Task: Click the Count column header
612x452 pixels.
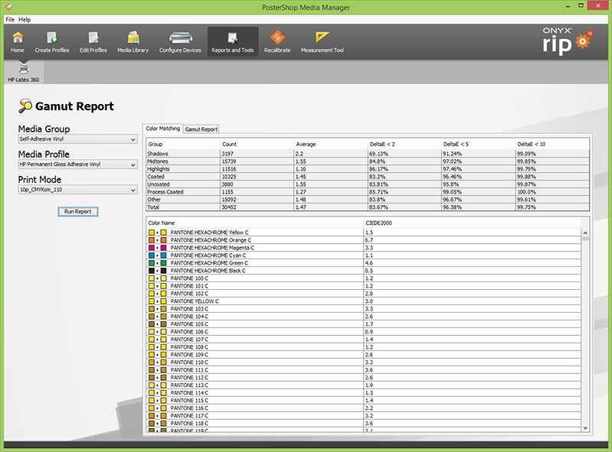Action: tap(257, 145)
